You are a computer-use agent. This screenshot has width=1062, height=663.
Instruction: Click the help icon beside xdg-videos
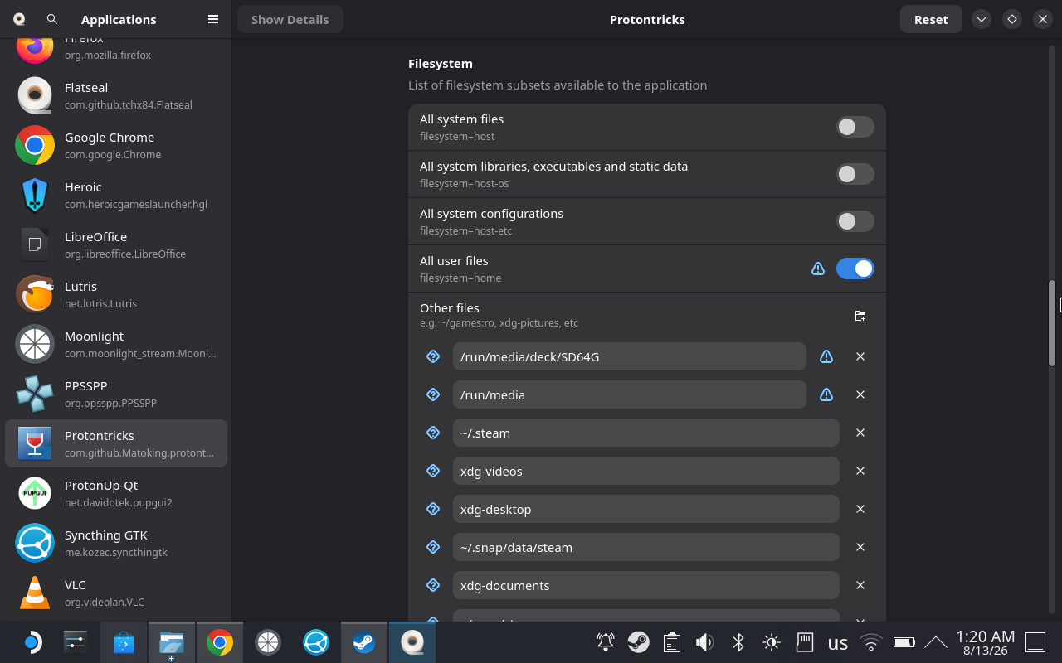point(432,471)
